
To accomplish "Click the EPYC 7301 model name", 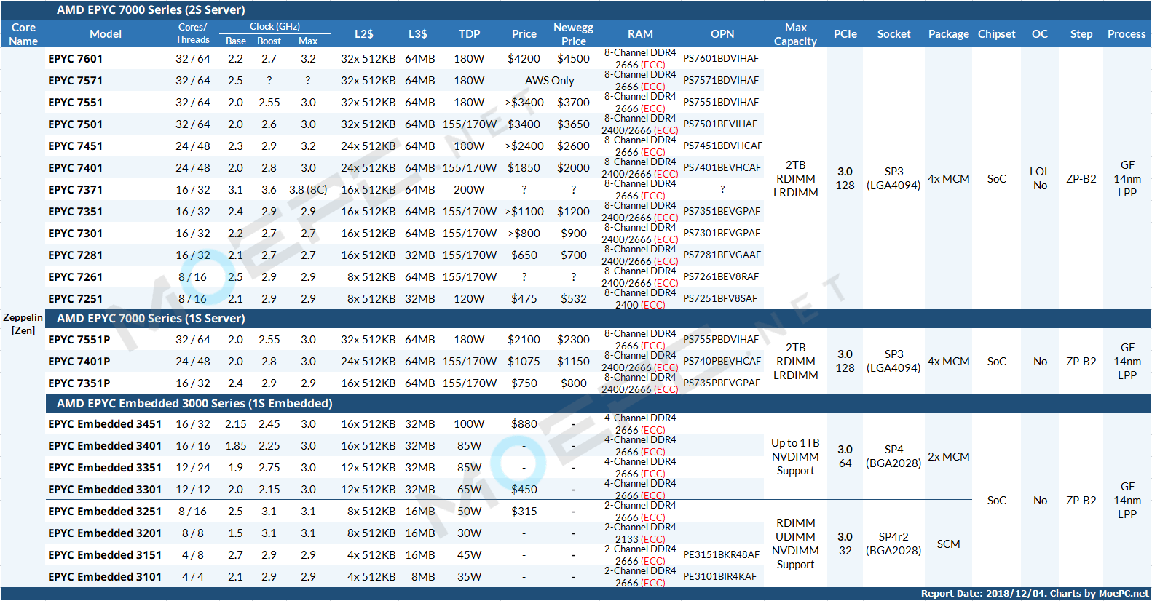I will (76, 234).
